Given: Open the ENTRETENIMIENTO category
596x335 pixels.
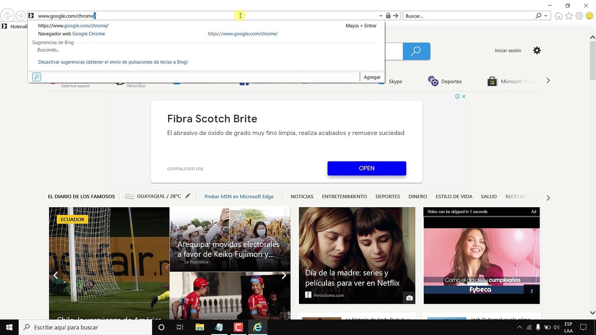Looking at the screenshot, I should point(345,196).
